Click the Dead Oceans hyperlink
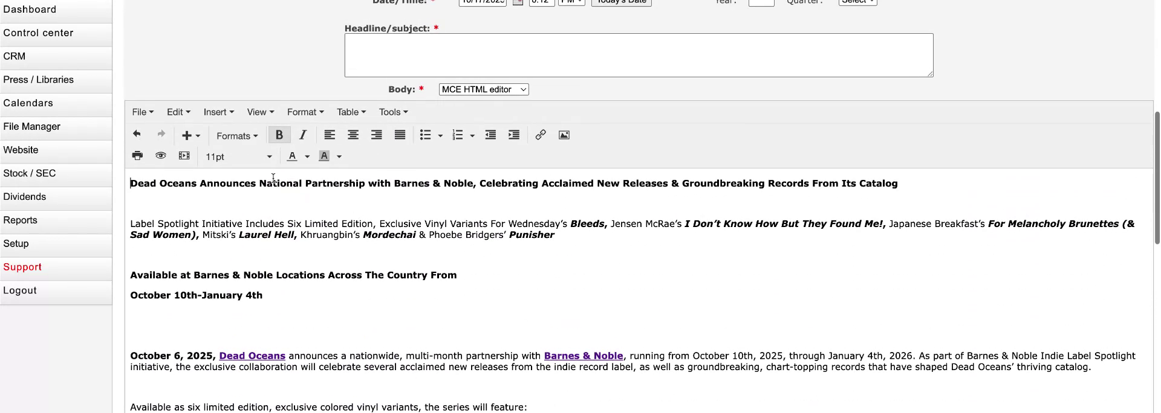The height and width of the screenshot is (413, 1161). (252, 356)
